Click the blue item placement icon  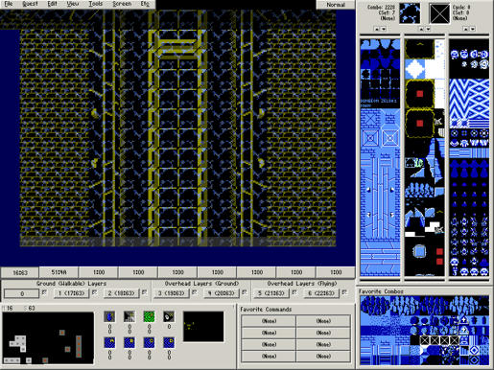pyautogui.click(x=109, y=316)
